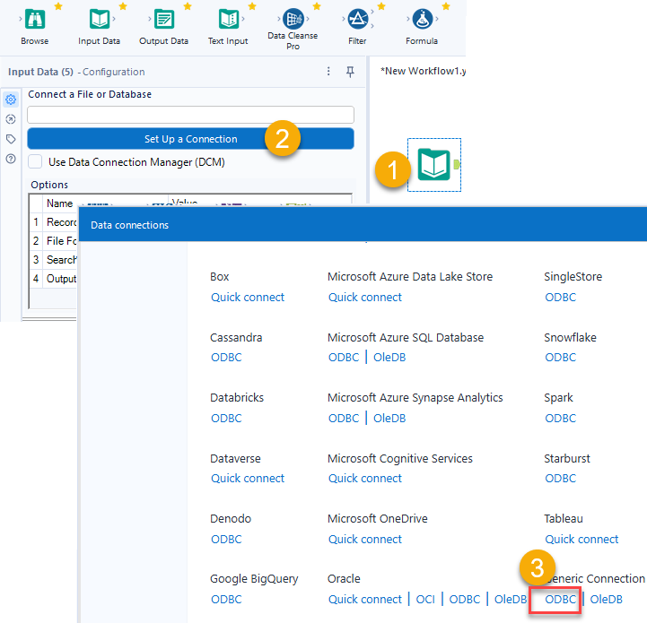Click Set Up a Connection button
This screenshot has width=647, height=623.
pos(190,139)
